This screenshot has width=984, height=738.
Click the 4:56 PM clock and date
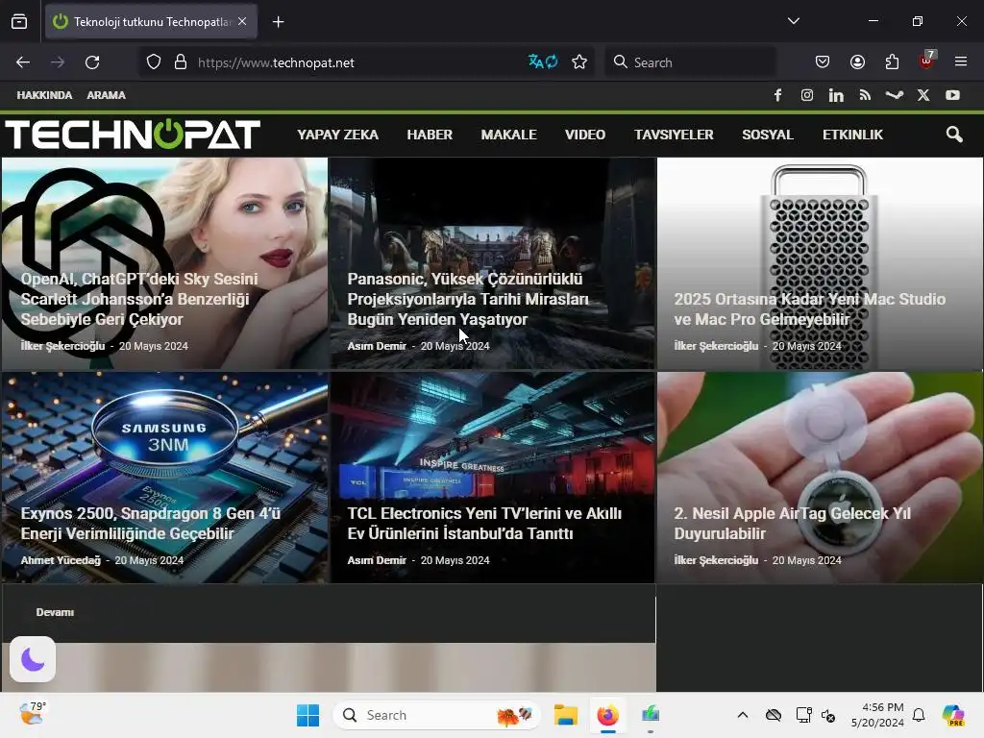tap(877, 715)
